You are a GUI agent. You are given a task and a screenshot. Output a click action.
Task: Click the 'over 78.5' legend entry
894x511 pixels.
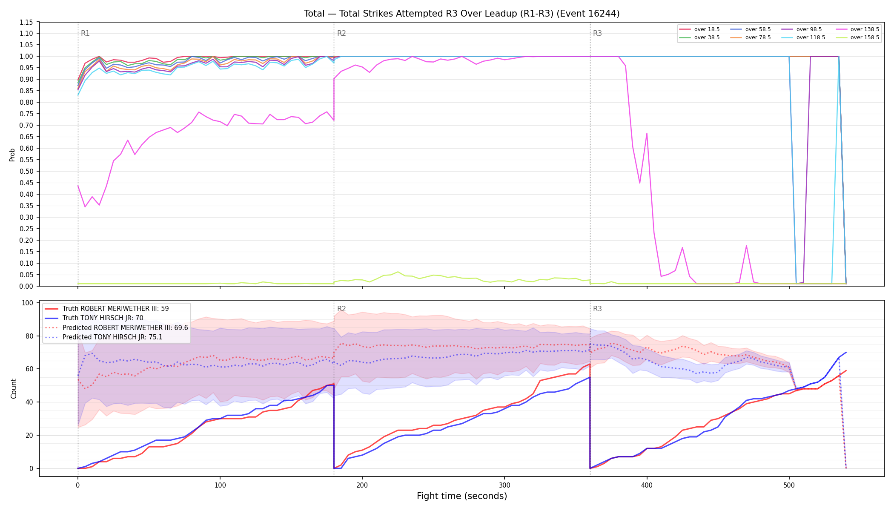click(751, 37)
